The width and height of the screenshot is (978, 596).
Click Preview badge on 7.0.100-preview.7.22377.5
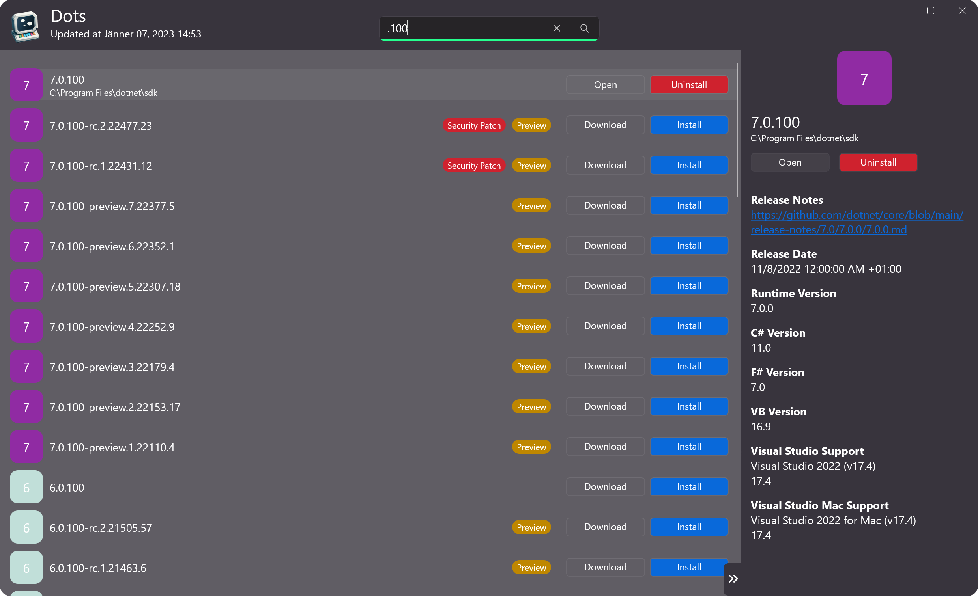531,206
